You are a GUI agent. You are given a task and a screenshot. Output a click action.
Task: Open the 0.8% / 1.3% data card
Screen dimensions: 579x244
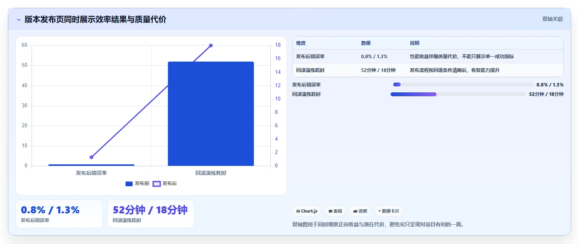59,214
